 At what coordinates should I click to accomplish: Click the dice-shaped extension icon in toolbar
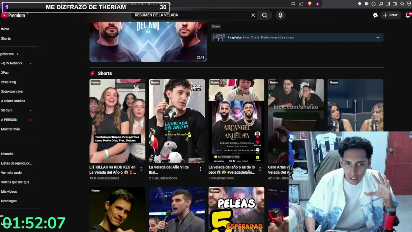point(360,4)
